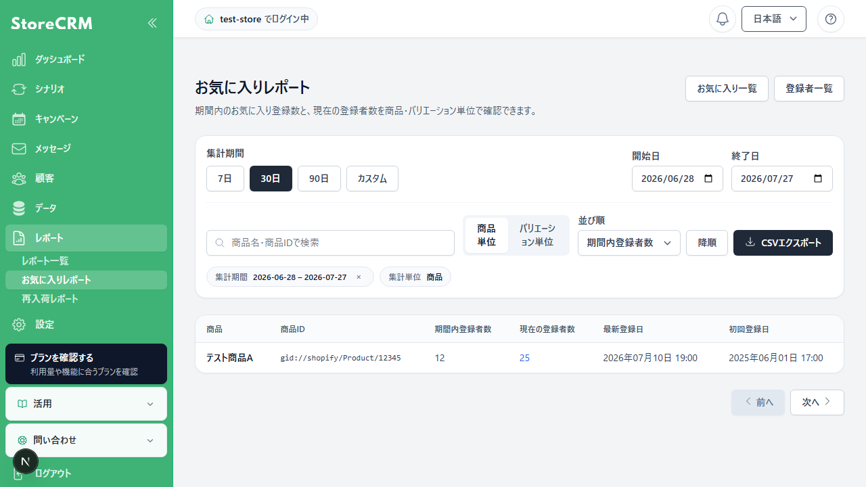The height and width of the screenshot is (487, 866).
Task: Toggle sort direction with 降順 button
Action: 707,243
